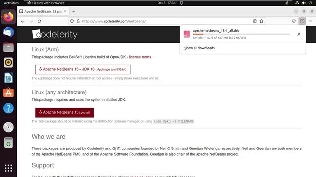This screenshot has width=316, height=177.
Task: Select the Apache NetBeans 15 packages tab
Action: (43, 11)
